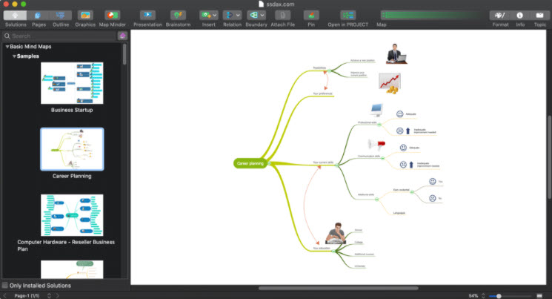
Task: Click the Career planning central topic
Action: coord(250,162)
